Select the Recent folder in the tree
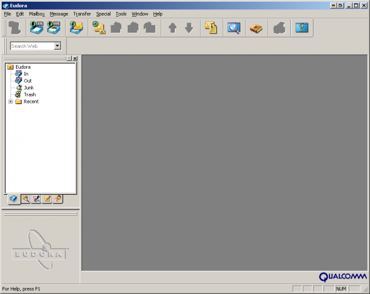This screenshot has width=370, height=294. point(31,102)
